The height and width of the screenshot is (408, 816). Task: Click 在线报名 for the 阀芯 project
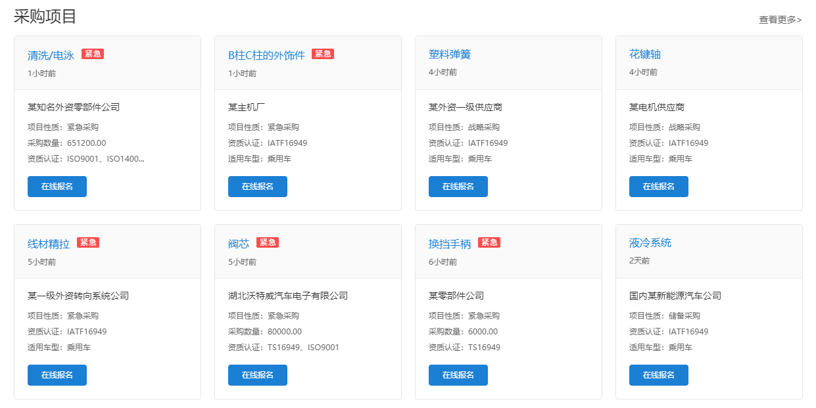click(257, 374)
